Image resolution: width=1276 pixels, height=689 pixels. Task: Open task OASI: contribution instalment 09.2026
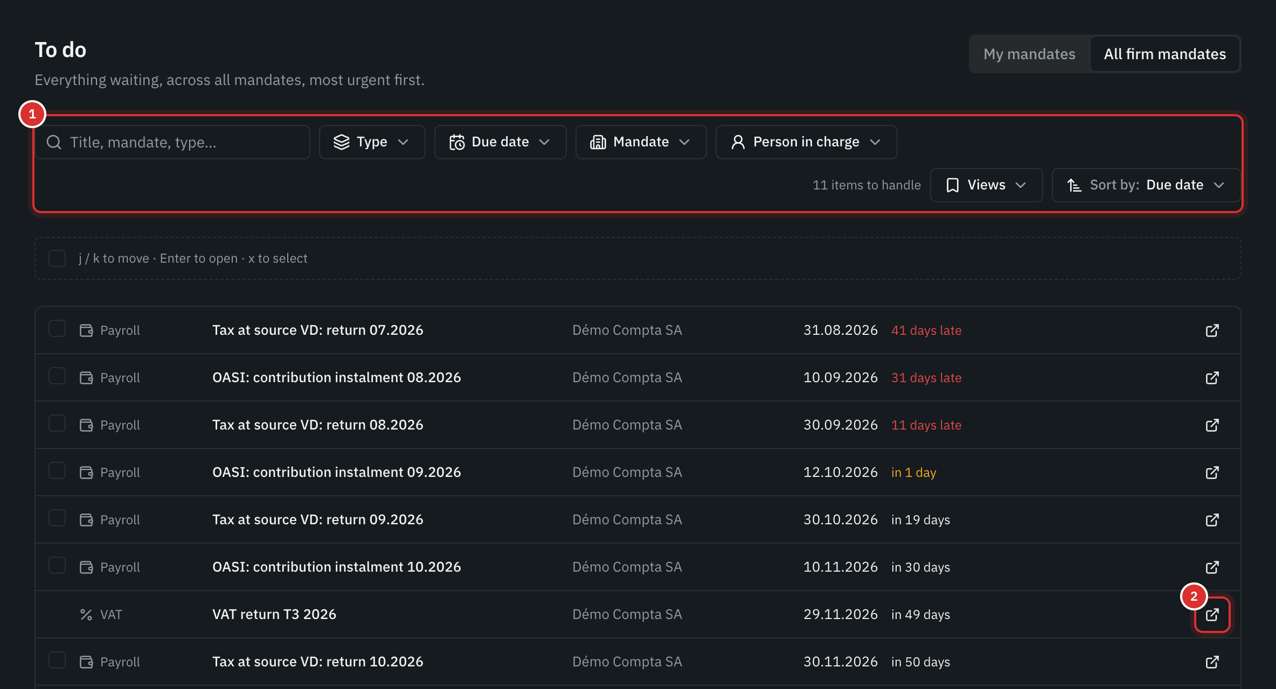[337, 472]
